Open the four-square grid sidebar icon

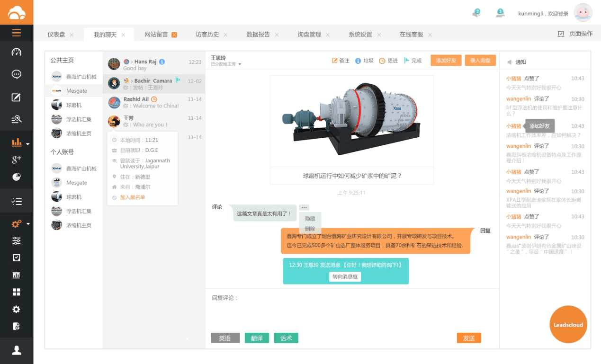pyautogui.click(x=17, y=292)
